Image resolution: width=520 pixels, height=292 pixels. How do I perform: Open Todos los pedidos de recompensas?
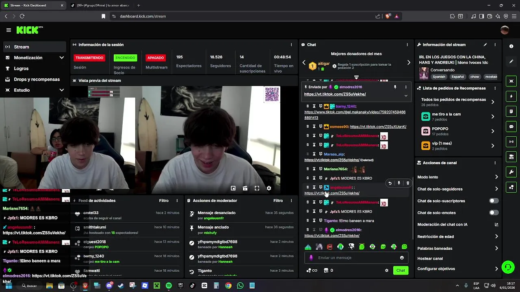click(x=458, y=102)
